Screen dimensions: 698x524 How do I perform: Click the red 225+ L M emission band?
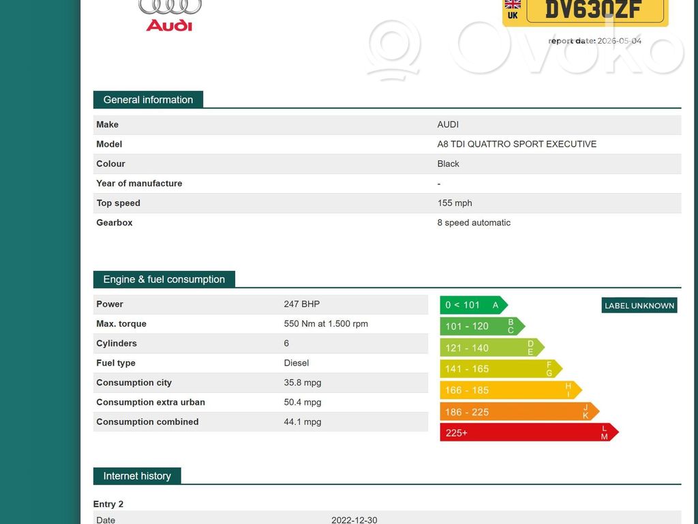[529, 433]
